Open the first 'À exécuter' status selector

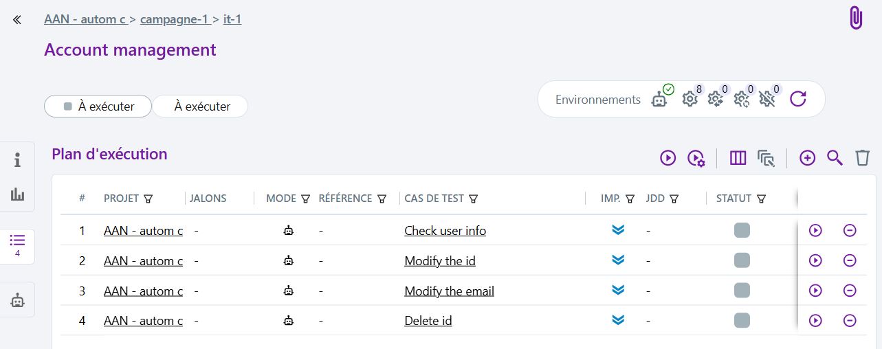[98, 106]
